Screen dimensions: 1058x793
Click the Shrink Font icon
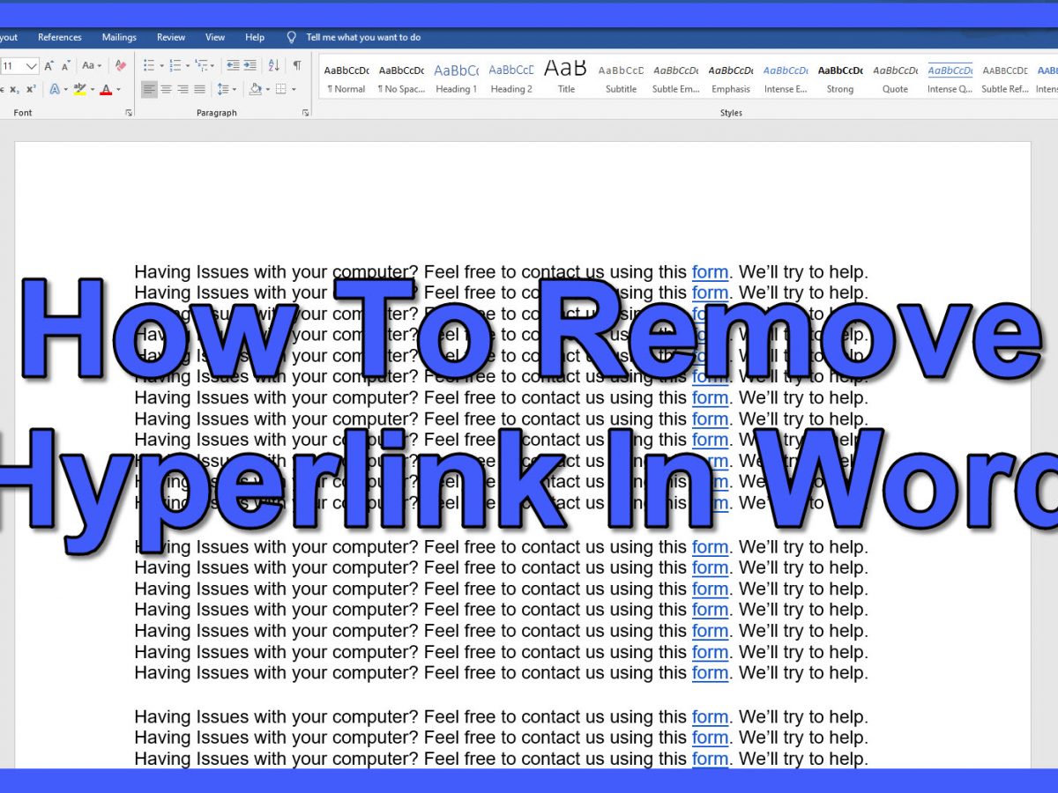(66, 65)
